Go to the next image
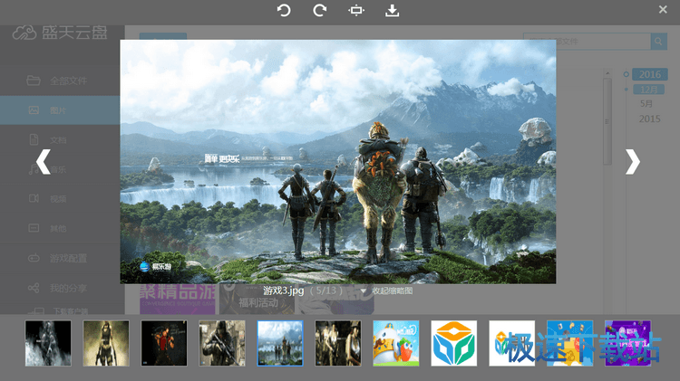Image resolution: width=680 pixels, height=381 pixels. coord(632,162)
